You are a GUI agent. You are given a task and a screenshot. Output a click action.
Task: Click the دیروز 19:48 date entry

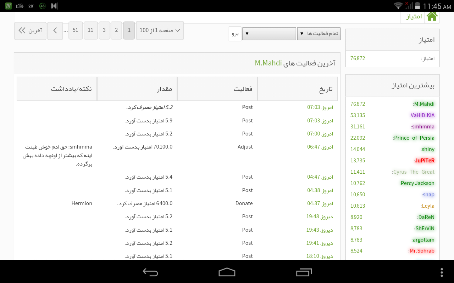[320, 216]
